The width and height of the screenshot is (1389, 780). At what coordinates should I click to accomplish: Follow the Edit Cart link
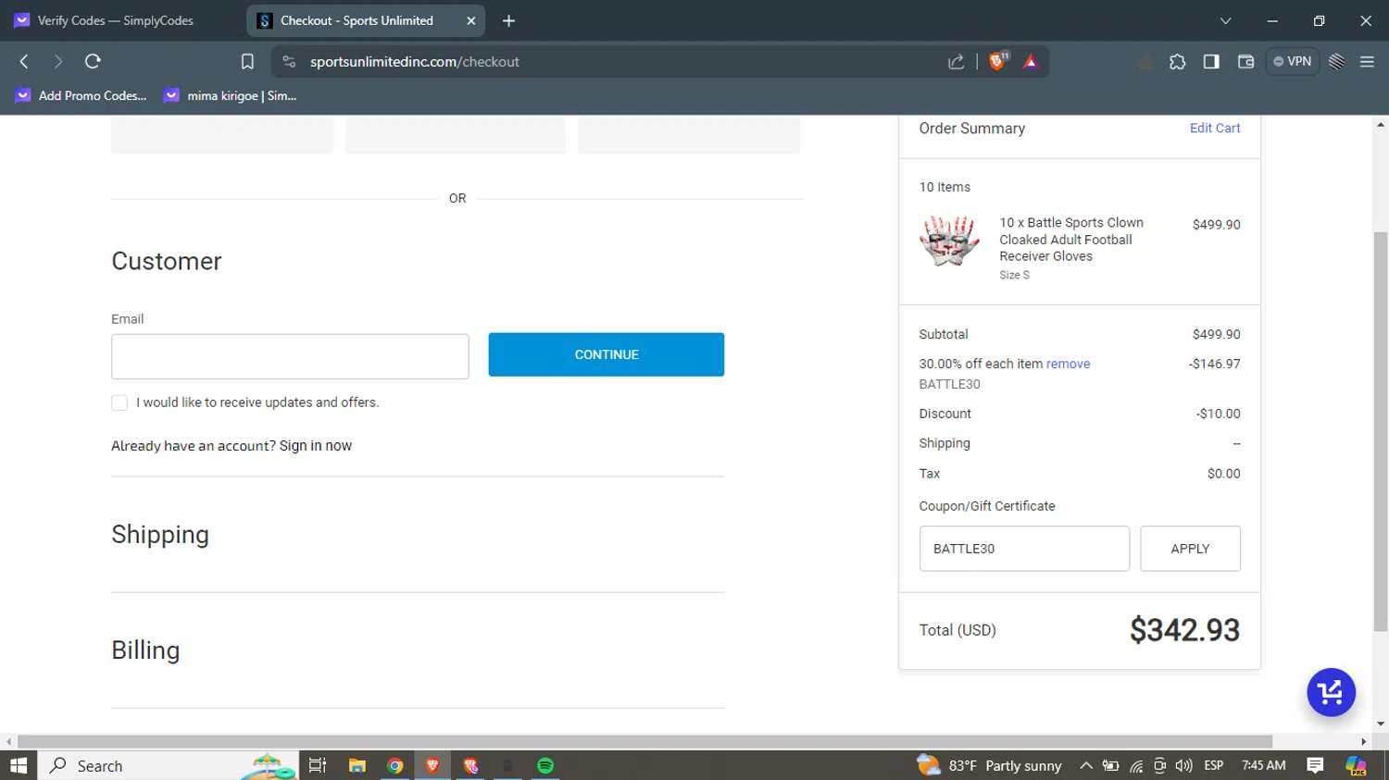tap(1215, 128)
